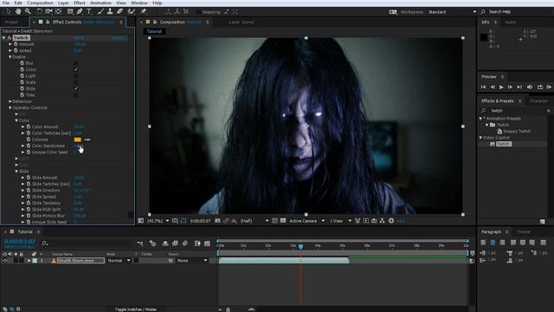Toggle the Color Amount stopwatch
Image resolution: width=554 pixels, height=312 pixels.
(29, 127)
